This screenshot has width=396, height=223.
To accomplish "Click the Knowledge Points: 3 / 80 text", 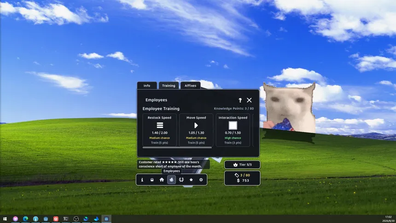I will tap(234, 108).
